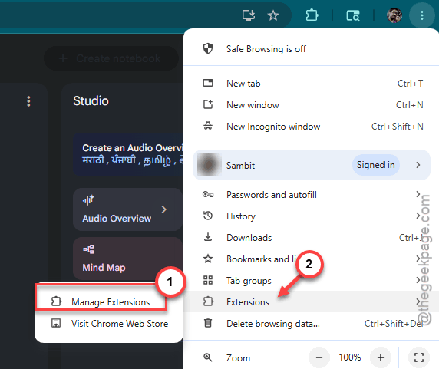Click the Extensions puzzle icon in menu
Screen dimensions: 439x369
click(208, 301)
